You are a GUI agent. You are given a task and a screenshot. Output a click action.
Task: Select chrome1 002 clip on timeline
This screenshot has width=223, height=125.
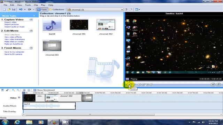pos(63,98)
